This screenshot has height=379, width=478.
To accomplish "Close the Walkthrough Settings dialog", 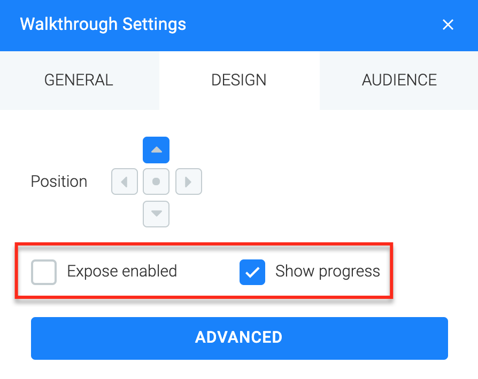I will pos(448,25).
